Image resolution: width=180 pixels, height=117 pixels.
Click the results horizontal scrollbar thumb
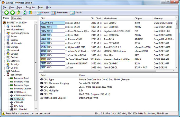click(x=99, y=70)
